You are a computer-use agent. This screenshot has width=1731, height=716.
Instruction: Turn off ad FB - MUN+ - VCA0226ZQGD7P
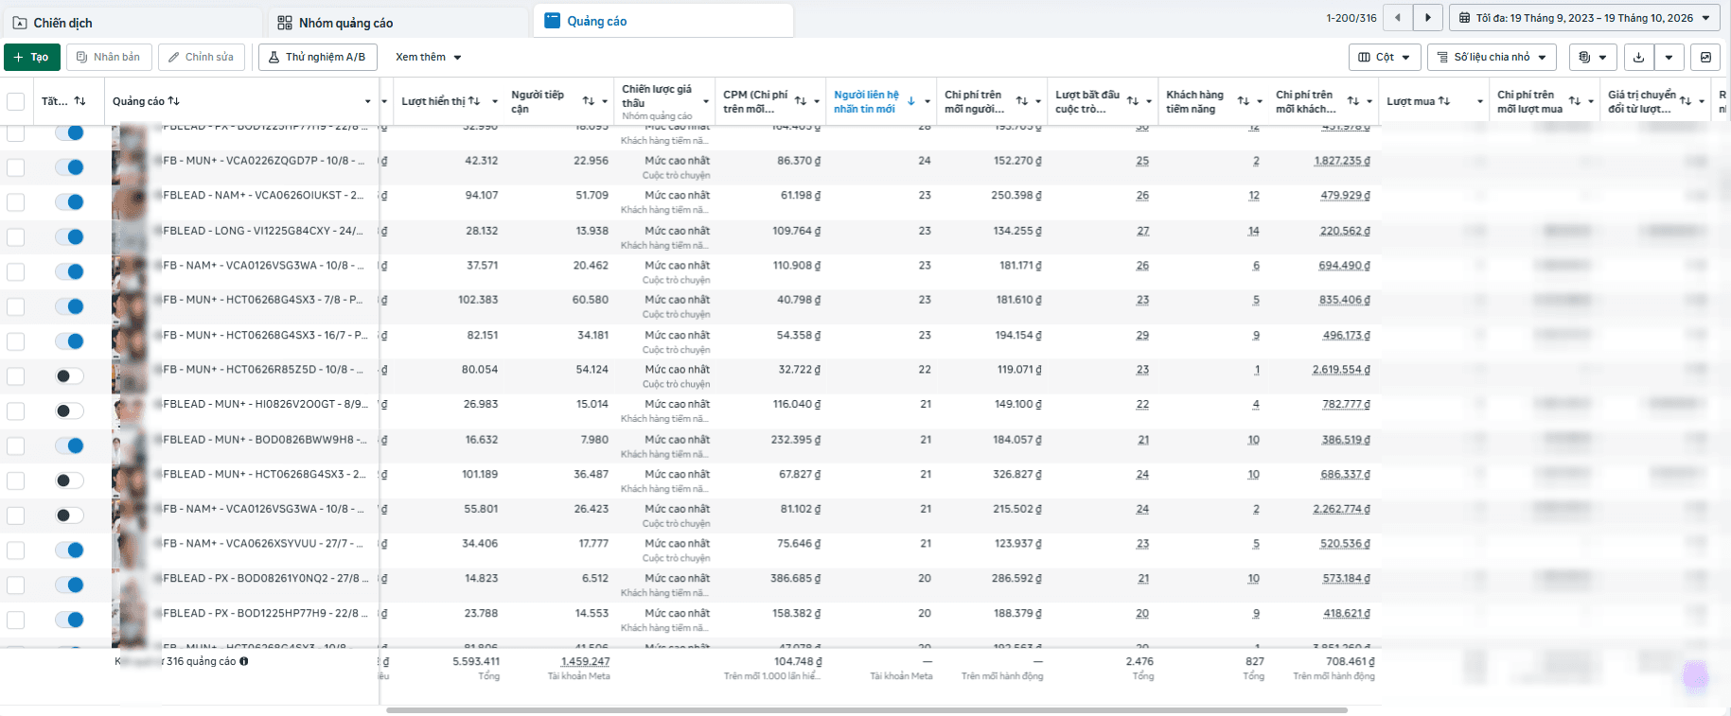click(69, 167)
